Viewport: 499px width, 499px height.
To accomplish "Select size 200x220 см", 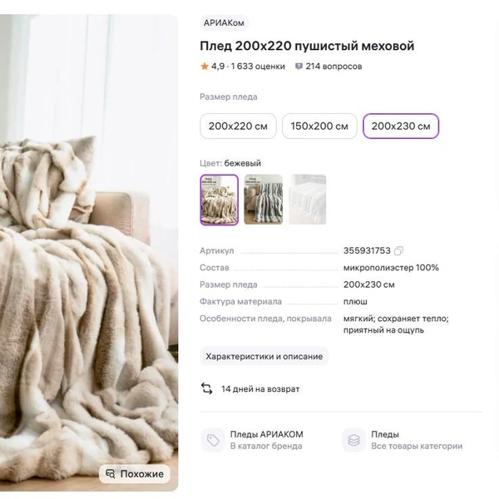I will [x=238, y=126].
